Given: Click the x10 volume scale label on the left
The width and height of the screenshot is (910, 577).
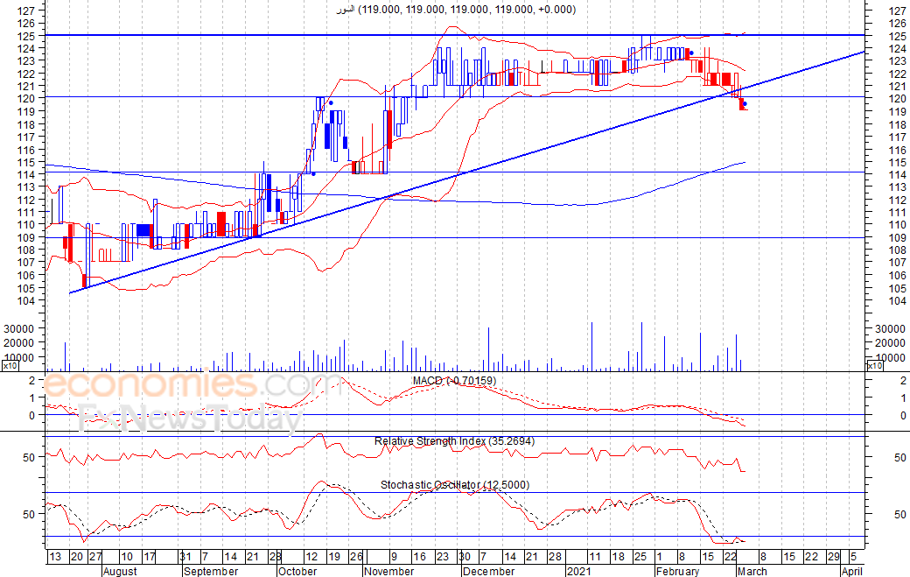Looking at the screenshot, I should (10, 367).
